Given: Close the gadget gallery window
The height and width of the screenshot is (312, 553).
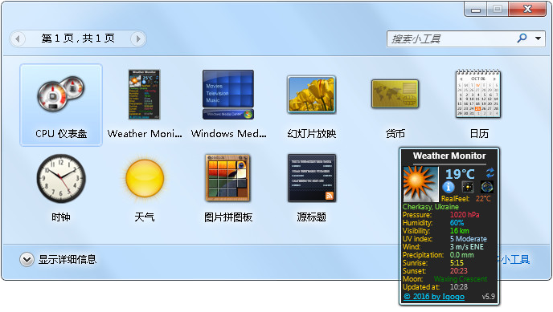Looking at the screenshot, I should click(527, 9).
